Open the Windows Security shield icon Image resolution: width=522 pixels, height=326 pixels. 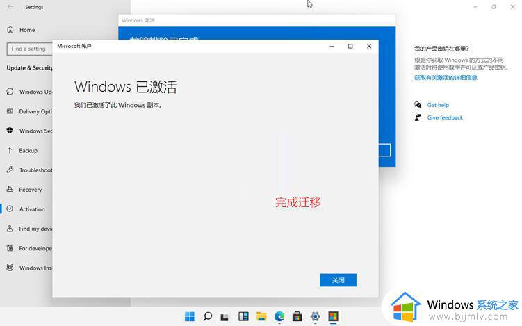pyautogui.click(x=10, y=131)
